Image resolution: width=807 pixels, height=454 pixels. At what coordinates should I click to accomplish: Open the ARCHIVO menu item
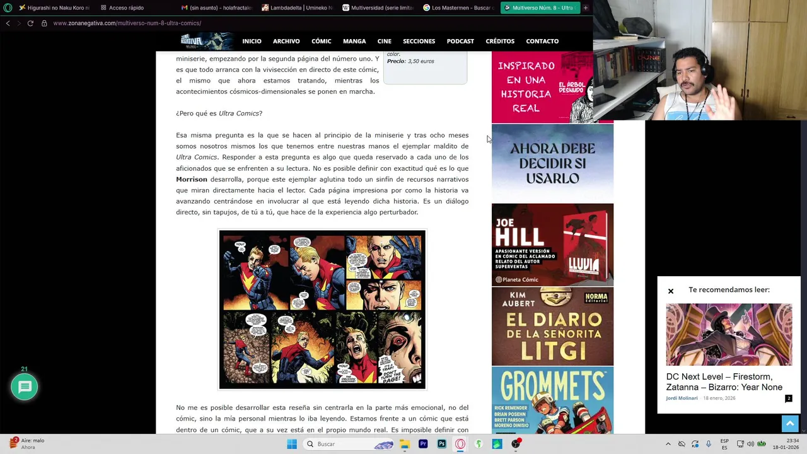(286, 41)
